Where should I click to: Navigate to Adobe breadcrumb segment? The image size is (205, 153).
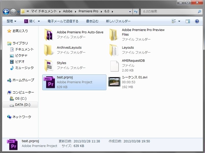pyautogui.click(x=67, y=11)
